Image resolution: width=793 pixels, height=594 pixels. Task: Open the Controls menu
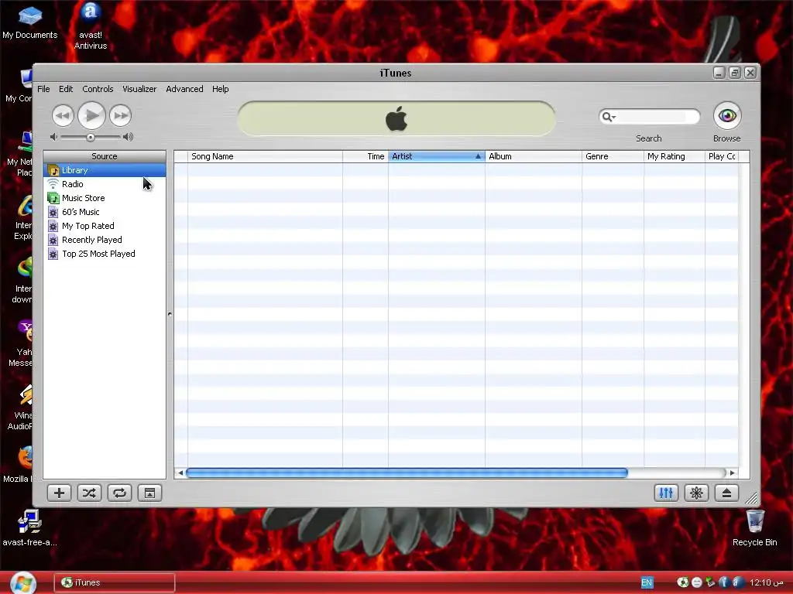click(x=98, y=89)
